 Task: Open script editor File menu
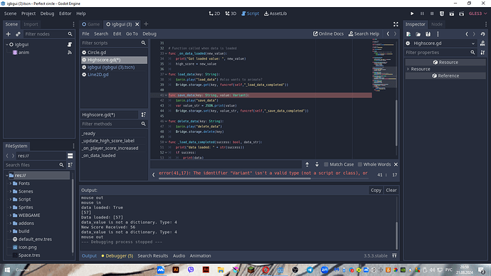tap(85, 34)
